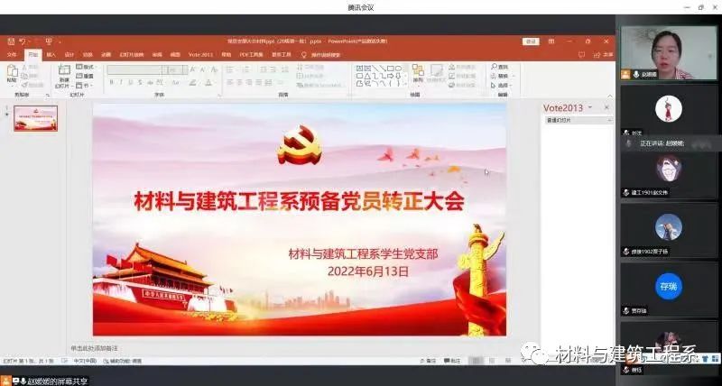Screen dimensions: 722x386
Task: Open the File (文件) menu tab
Action: point(12,55)
